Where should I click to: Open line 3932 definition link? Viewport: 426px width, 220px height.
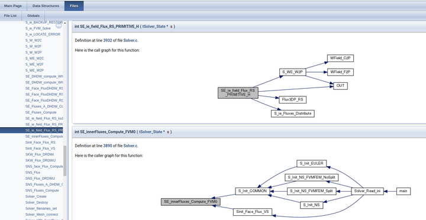pos(108,40)
